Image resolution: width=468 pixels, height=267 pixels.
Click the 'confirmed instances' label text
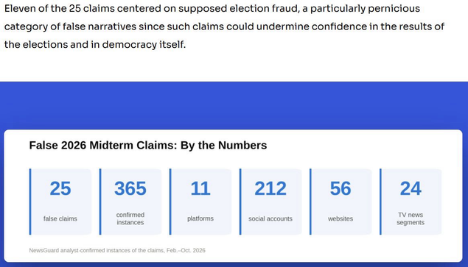[x=130, y=218]
